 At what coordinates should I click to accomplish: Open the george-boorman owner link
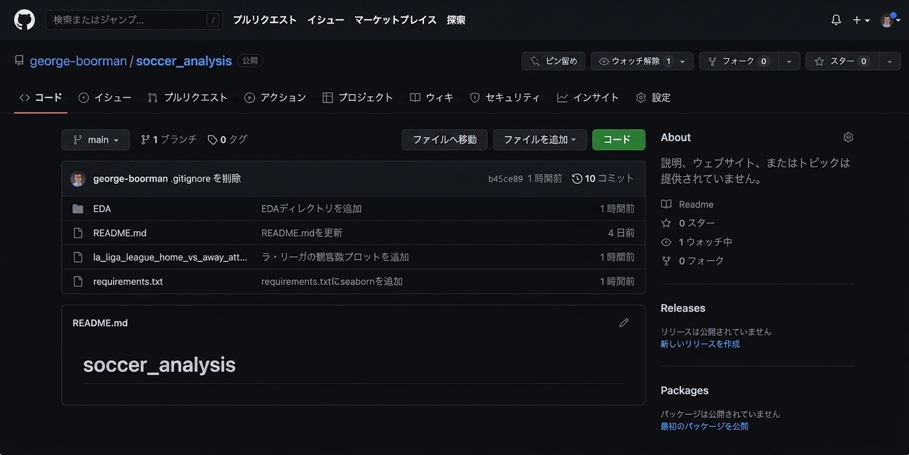(x=78, y=61)
